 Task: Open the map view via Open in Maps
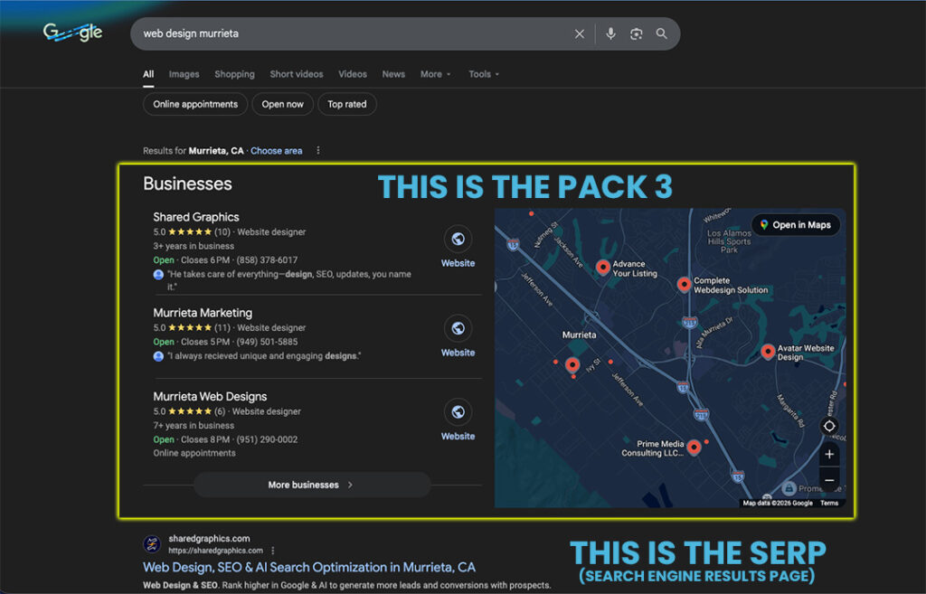tap(795, 224)
